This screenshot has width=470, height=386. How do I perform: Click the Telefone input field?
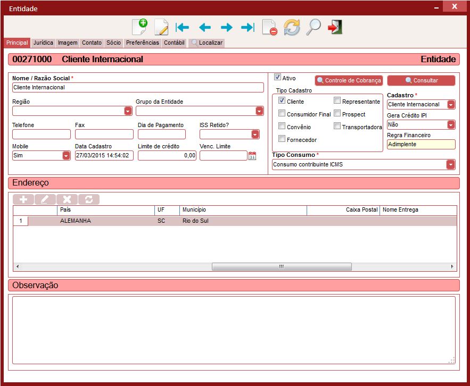click(42, 134)
